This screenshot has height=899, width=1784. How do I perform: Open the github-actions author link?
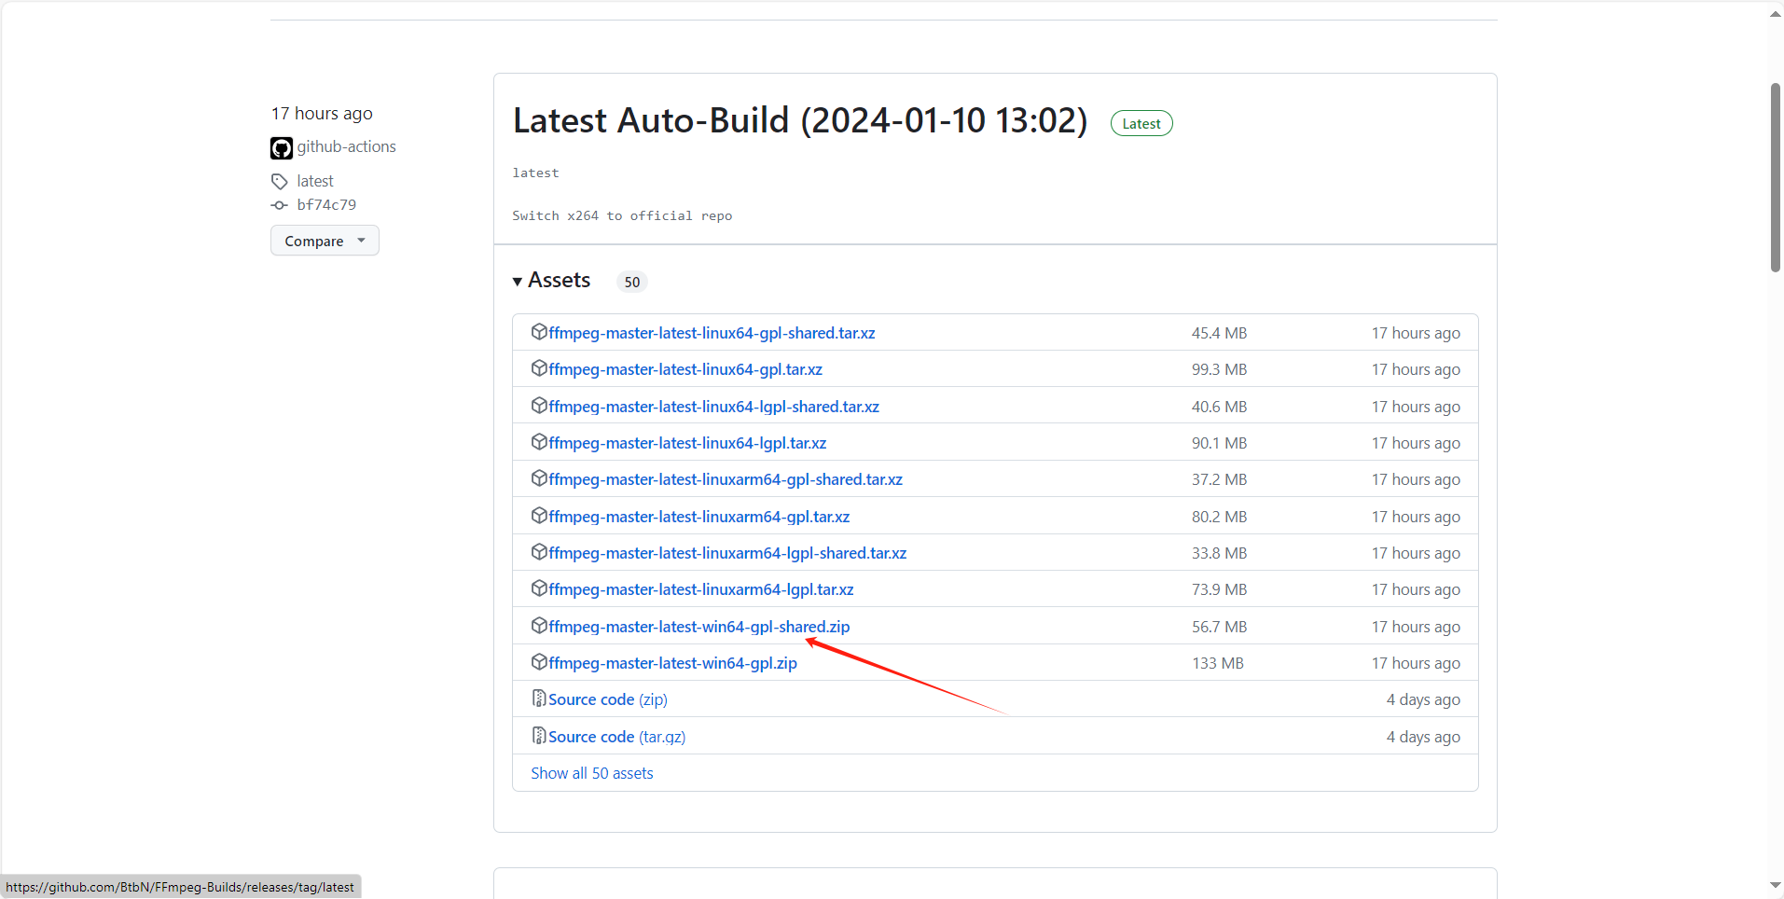[347, 146]
